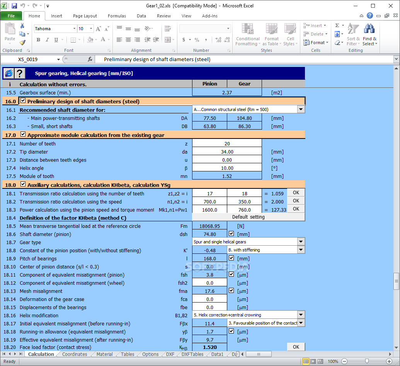Screen dimensions: 400x366
Task: Open the 'B. with stiffening' dropdown
Action: (301, 250)
